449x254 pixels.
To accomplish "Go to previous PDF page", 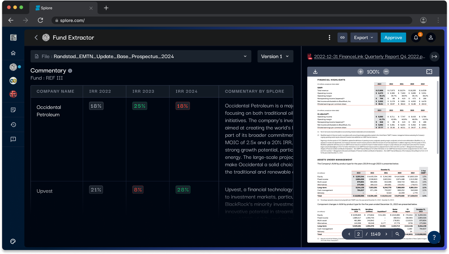I will coord(349,234).
